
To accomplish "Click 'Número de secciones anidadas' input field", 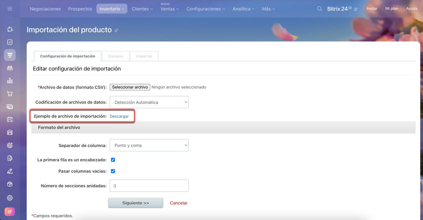I will 149,186.
